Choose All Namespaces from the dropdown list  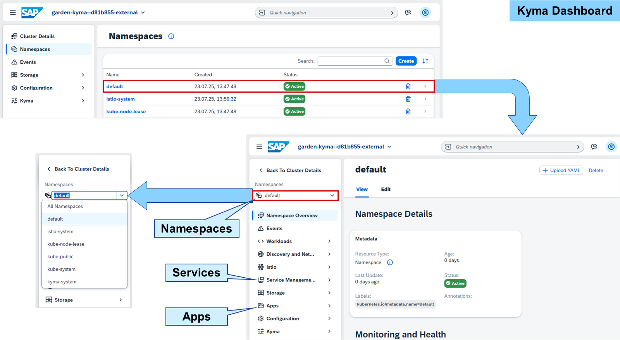84,207
